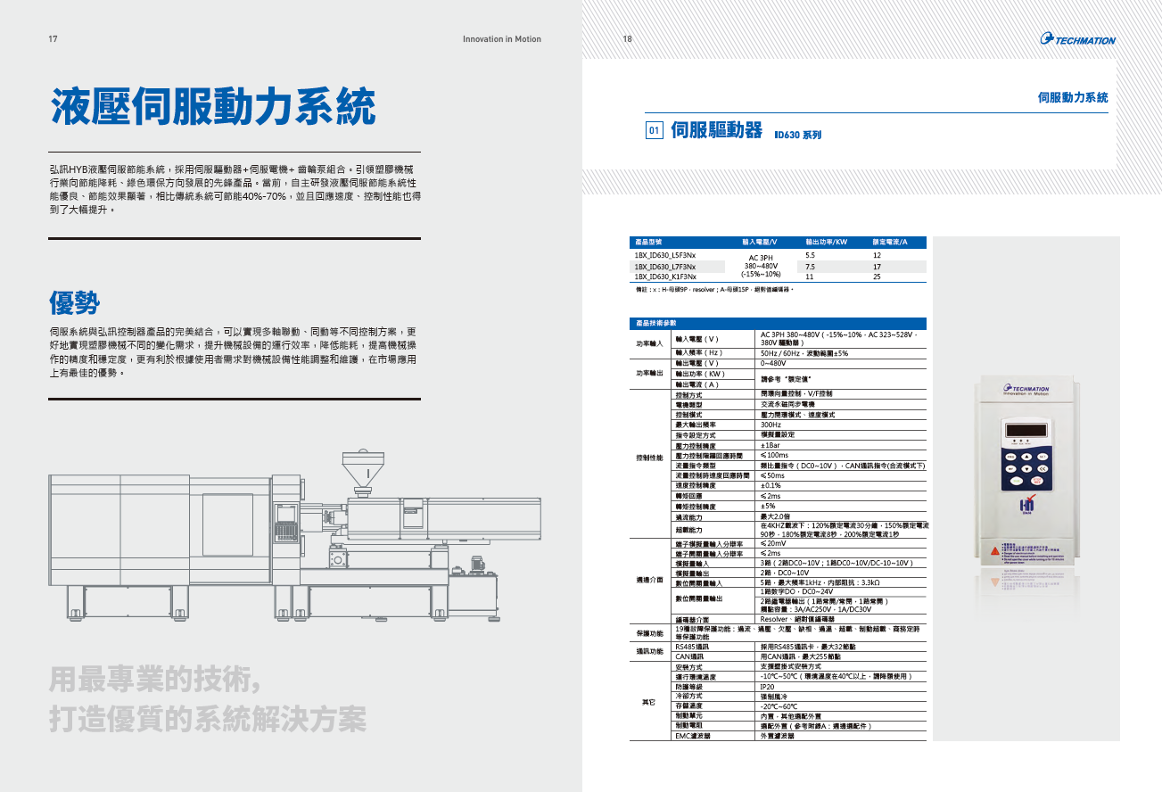Viewport: 1162px width, 792px height.
Task: Click the 2路，DC0~10V analog output value
Action: pyautogui.click(x=784, y=573)
